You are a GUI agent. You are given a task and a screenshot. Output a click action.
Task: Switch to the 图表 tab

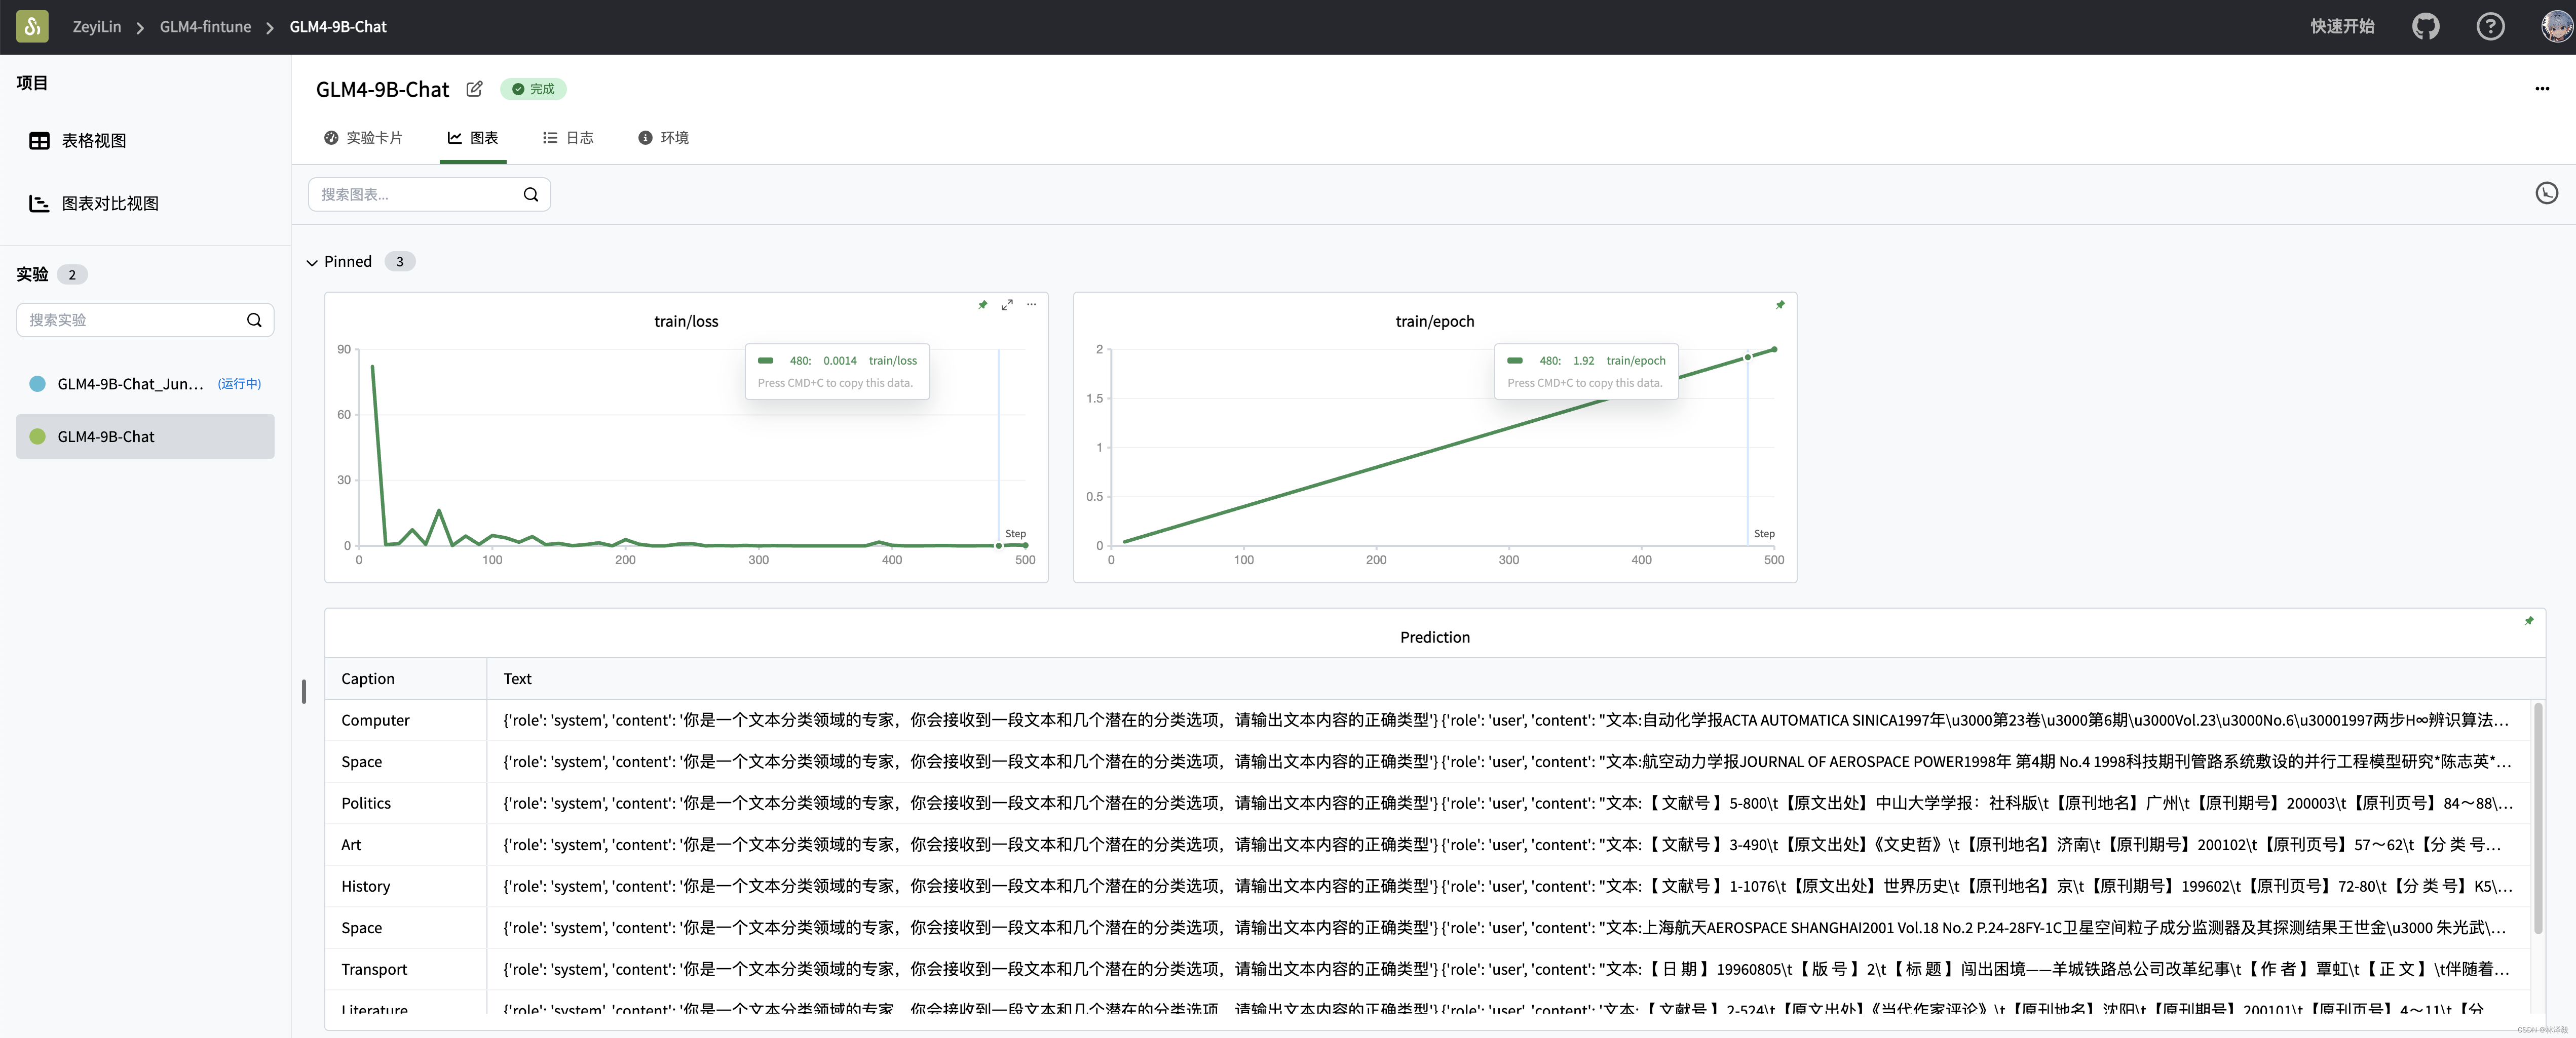(x=473, y=138)
